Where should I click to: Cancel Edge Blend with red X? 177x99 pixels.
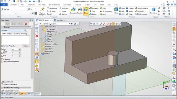point(26,24)
